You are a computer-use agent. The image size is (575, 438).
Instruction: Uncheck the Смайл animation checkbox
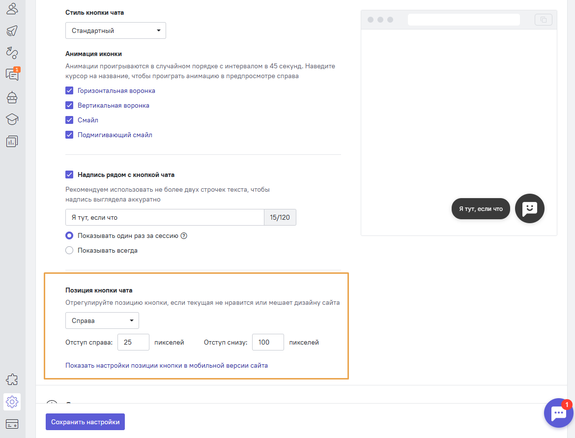69,120
